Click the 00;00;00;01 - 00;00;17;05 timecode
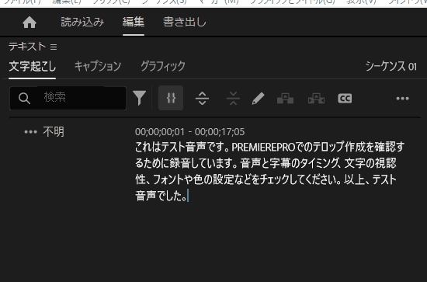 click(x=189, y=132)
